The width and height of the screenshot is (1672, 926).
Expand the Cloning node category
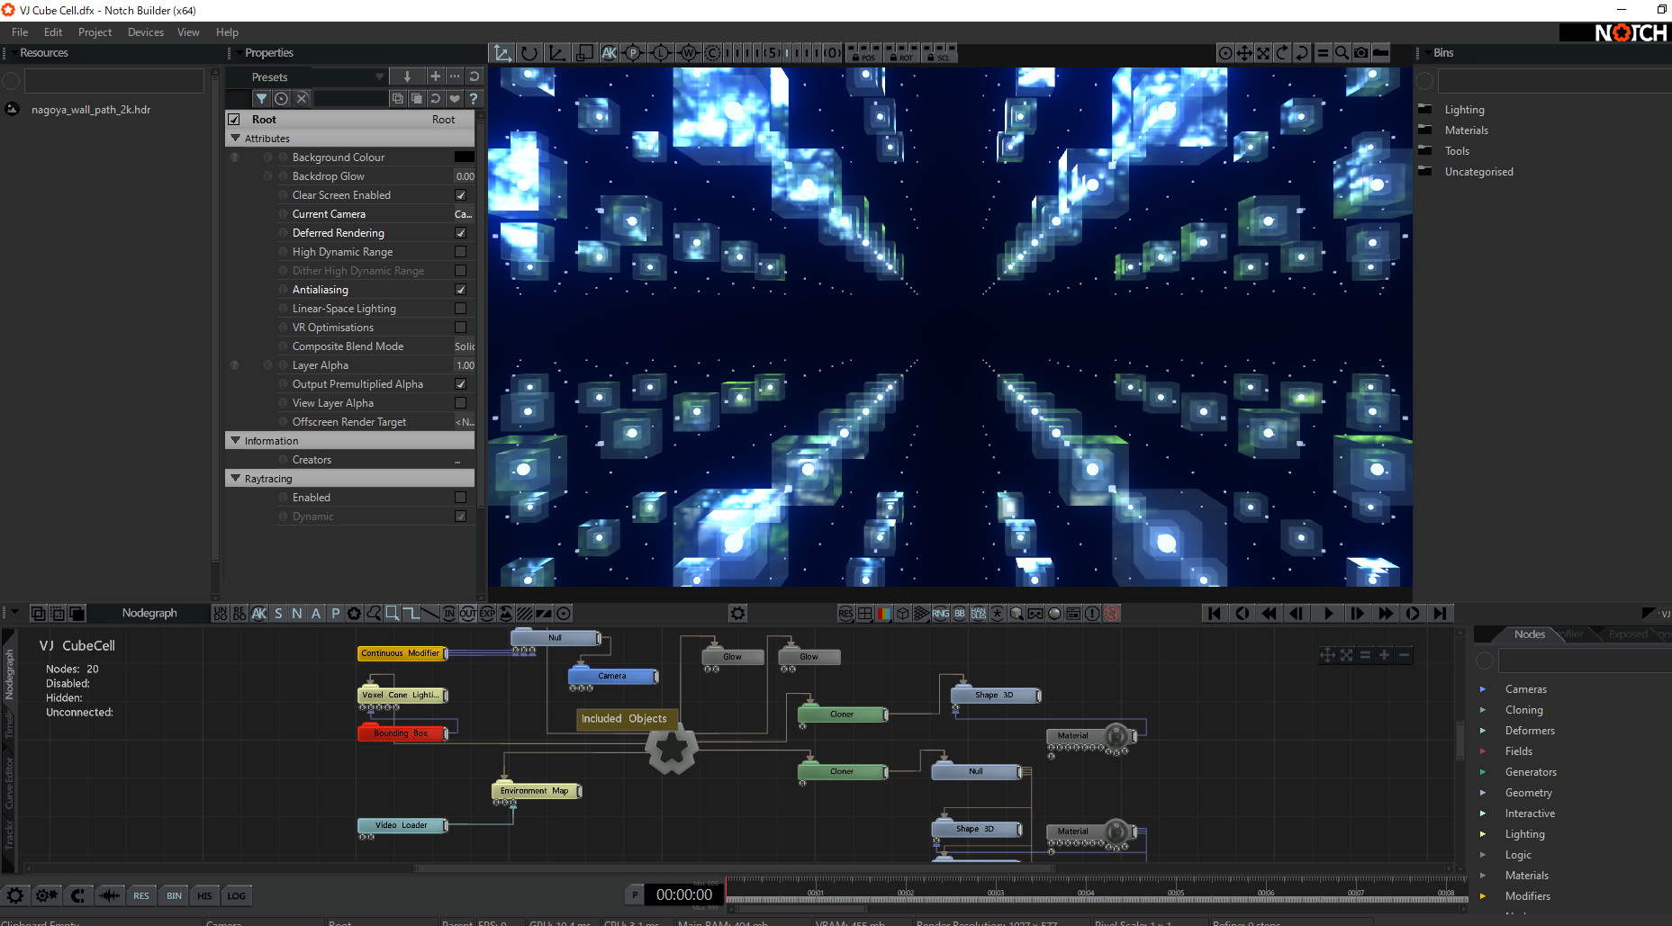(x=1483, y=710)
